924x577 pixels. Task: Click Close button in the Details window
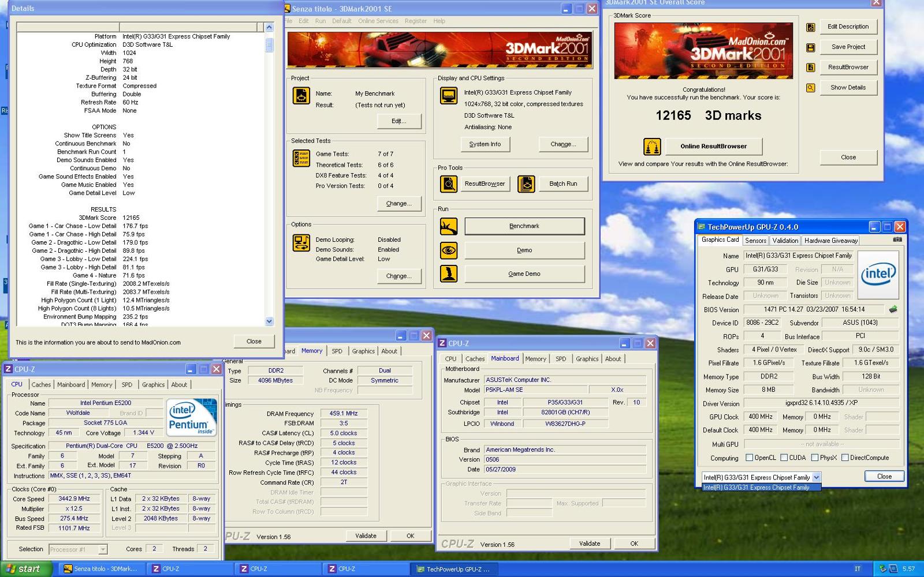[254, 342]
